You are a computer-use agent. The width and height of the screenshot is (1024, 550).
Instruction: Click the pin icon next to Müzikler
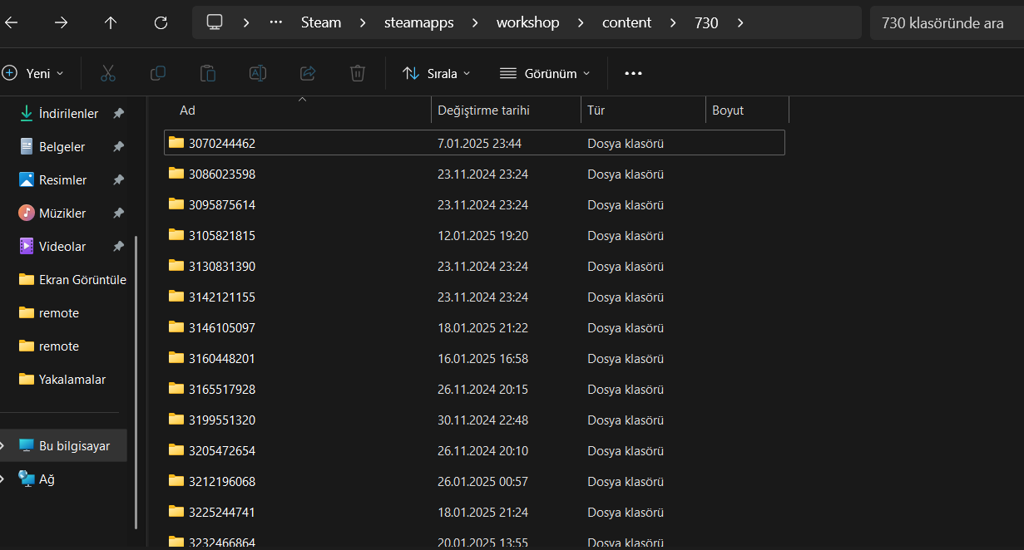coord(118,213)
